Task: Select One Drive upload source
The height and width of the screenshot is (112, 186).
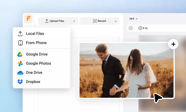Action: tap(42, 73)
